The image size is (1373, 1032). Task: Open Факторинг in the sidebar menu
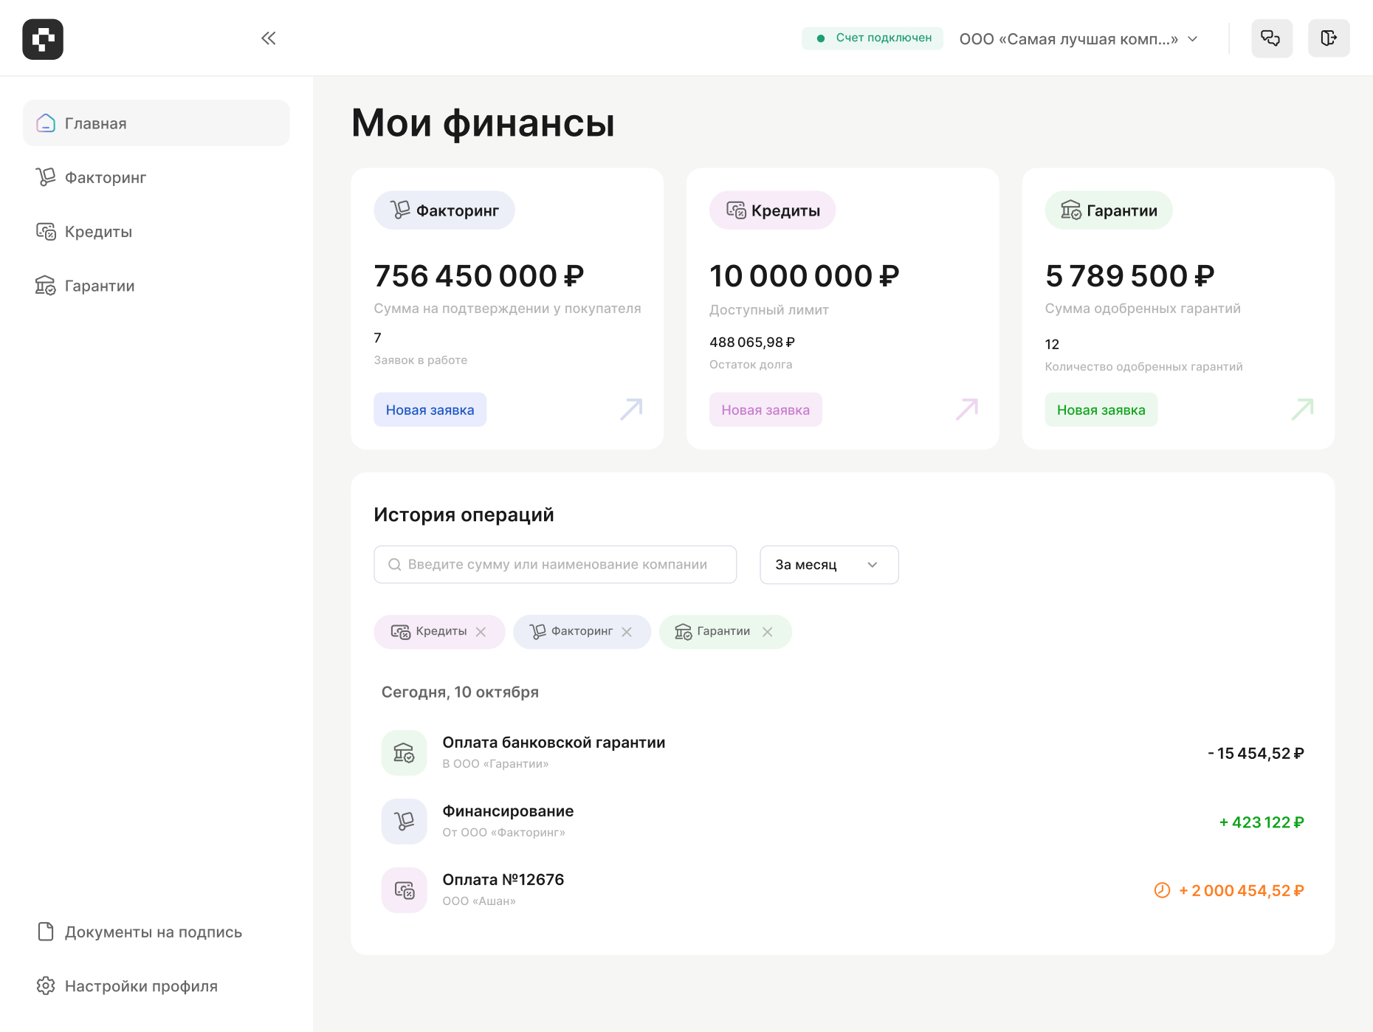coord(105,178)
